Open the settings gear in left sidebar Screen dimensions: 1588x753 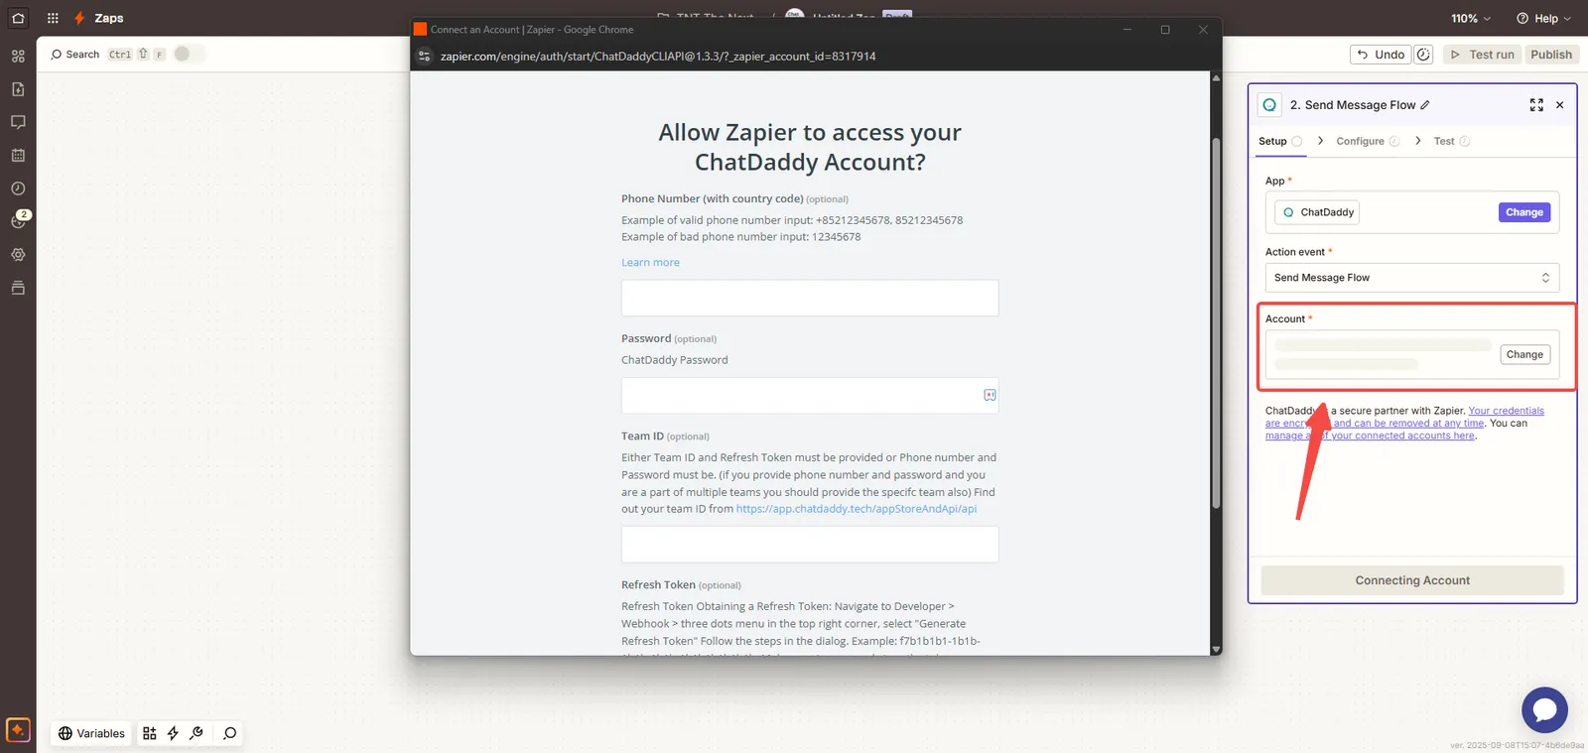click(x=18, y=255)
